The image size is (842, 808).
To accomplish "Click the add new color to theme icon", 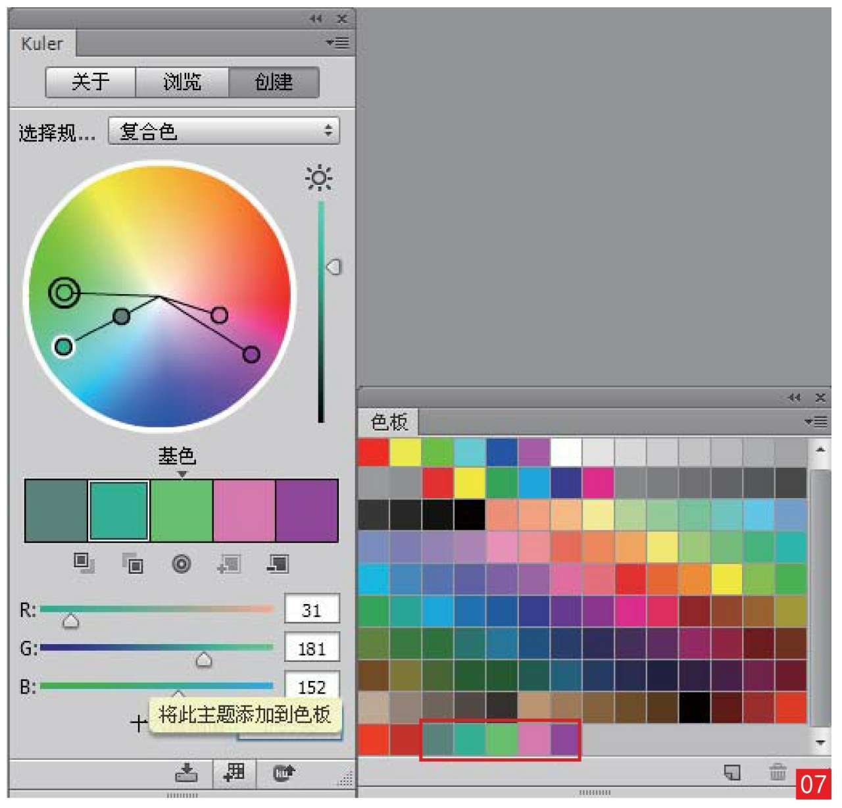I will coord(228,564).
